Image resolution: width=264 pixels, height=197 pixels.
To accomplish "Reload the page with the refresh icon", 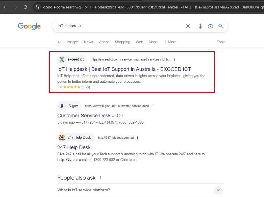I will [x=25, y=7].
